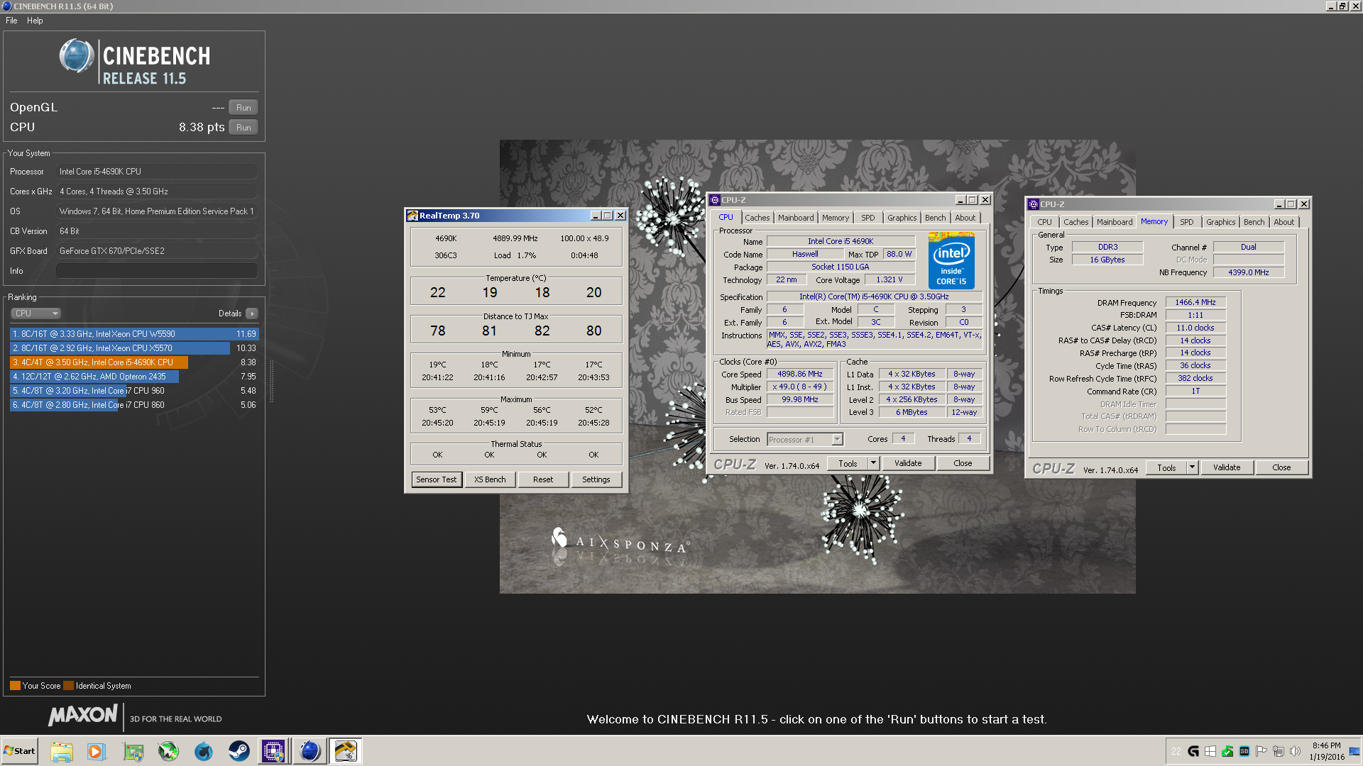1363x766 pixels.
Task: Click the Intel inside Core i5 logo
Action: (x=951, y=260)
